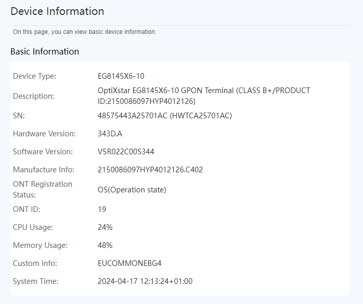Image resolution: width=363 pixels, height=304 pixels.
Task: Click the Manufacture Info label
Action: pyautogui.click(x=44, y=170)
